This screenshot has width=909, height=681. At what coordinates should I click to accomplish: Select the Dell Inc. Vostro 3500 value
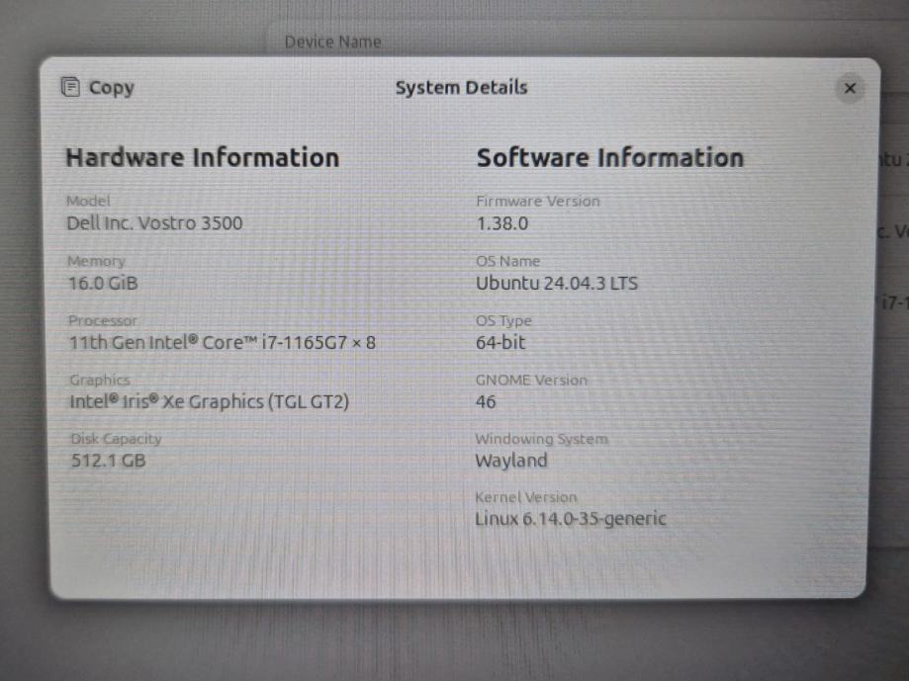pyautogui.click(x=154, y=223)
